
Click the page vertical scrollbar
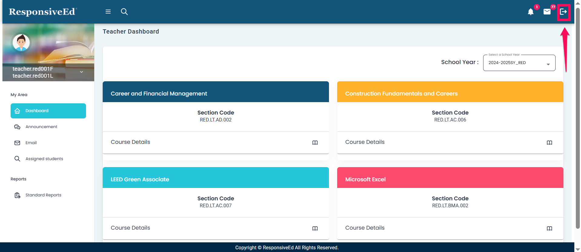pos(578,121)
